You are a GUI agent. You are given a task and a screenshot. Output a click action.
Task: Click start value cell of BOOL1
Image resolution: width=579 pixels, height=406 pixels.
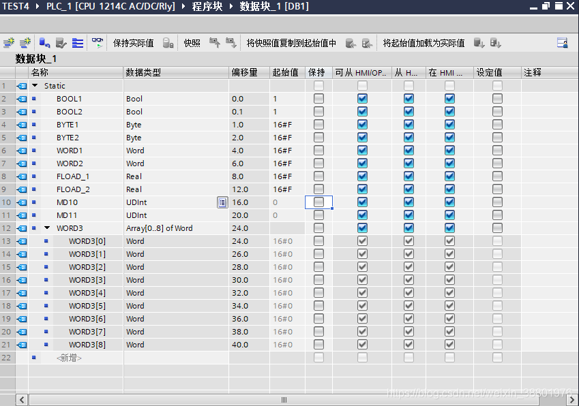[x=287, y=99]
